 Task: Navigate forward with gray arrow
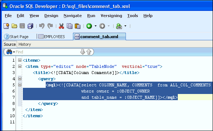point(102,26)
